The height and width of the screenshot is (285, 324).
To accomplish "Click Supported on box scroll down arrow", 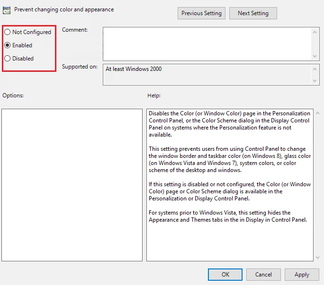I will [x=316, y=81].
